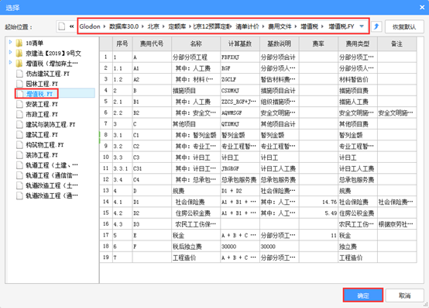The height and width of the screenshot is (308, 429).
Task: Open the path history dropdown arrow
Action: (x=362, y=26)
